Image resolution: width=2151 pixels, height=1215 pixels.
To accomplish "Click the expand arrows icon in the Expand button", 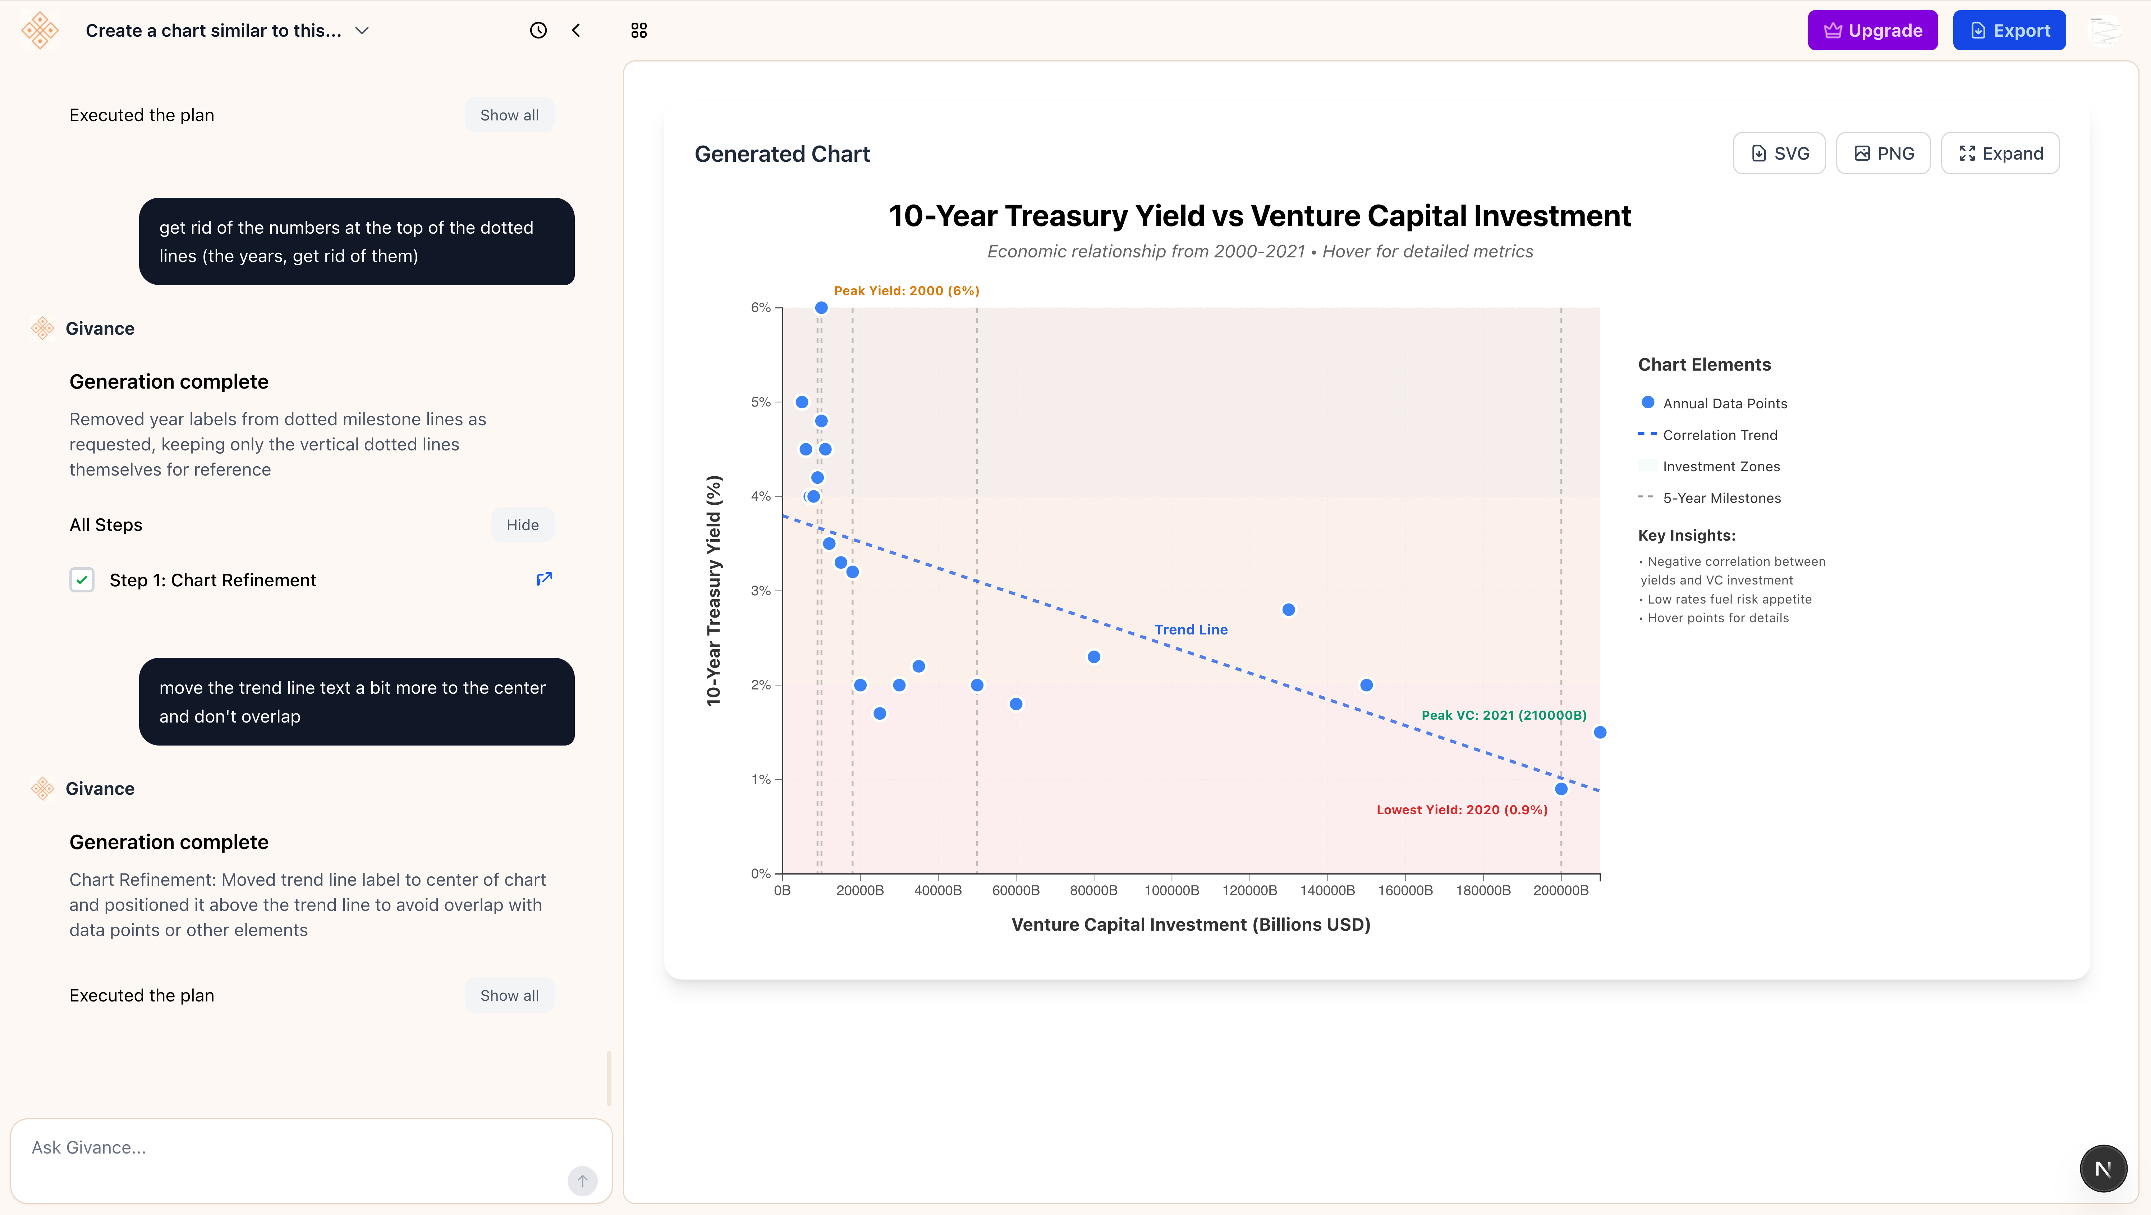I will 1967,153.
